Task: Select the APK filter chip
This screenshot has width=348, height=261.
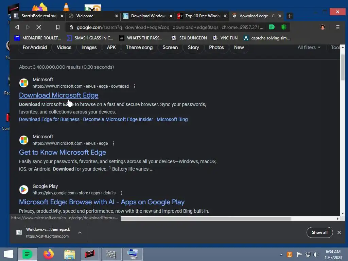Action: click(111, 48)
